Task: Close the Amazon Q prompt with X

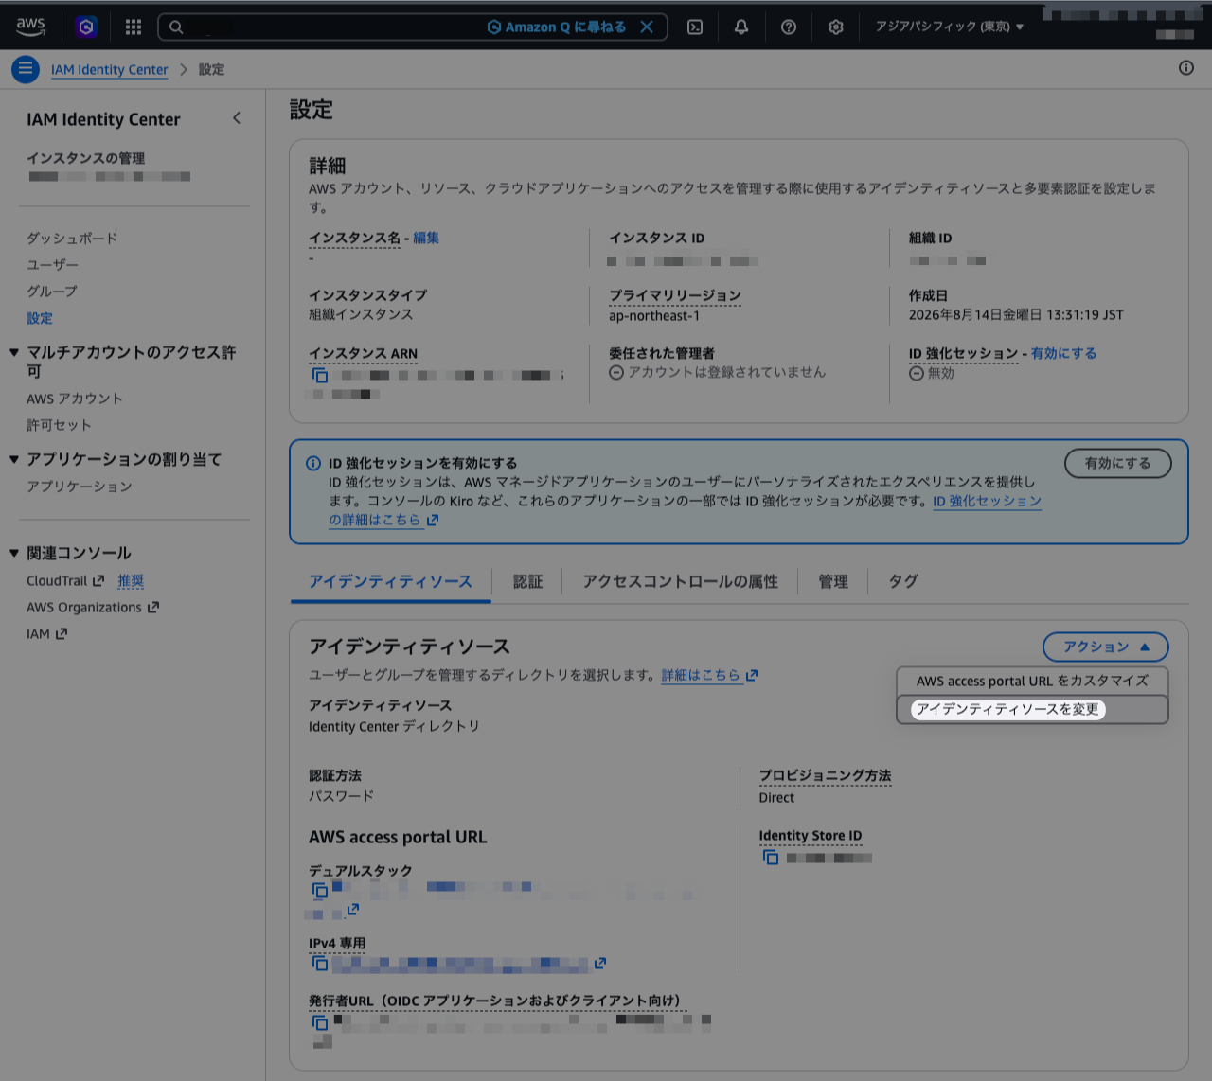Action: click(x=647, y=27)
